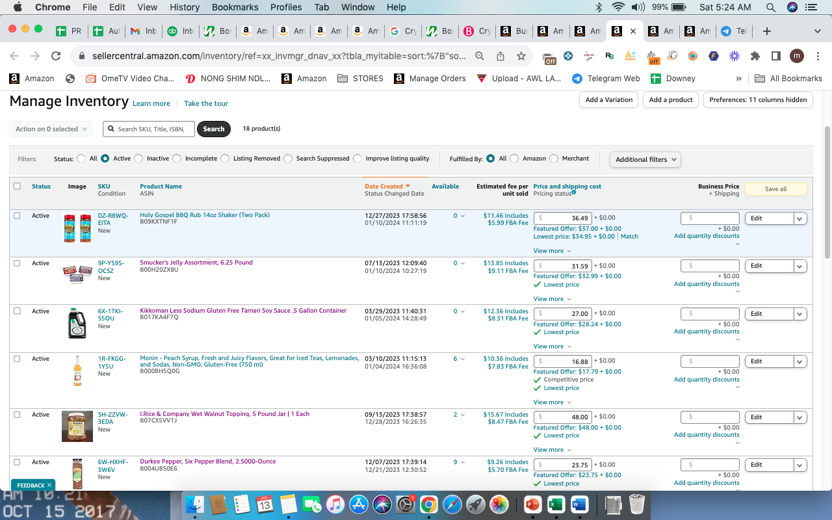Open the Profiles menu
832x520 pixels.
pyautogui.click(x=286, y=7)
